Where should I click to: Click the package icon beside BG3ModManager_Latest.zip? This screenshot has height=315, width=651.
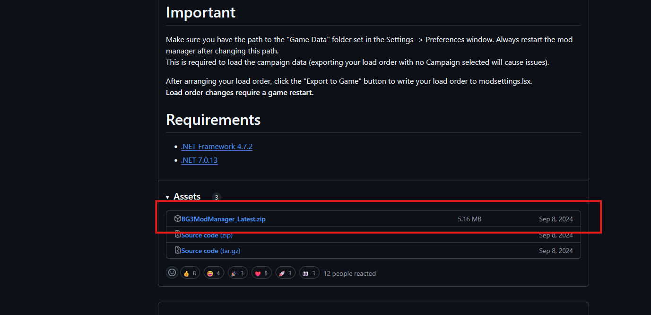(178, 219)
